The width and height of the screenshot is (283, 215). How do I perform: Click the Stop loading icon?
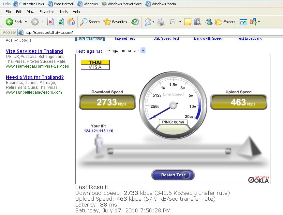coord(50,22)
